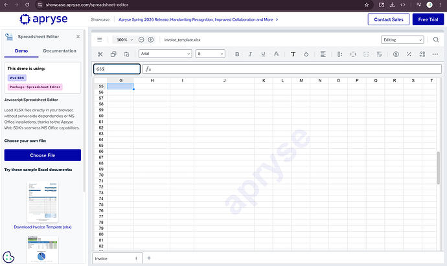Click the Paste clipboard icon
This screenshot has width=447, height=266.
click(126, 54)
